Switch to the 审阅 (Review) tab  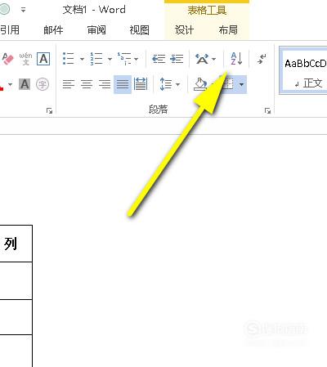(x=96, y=29)
